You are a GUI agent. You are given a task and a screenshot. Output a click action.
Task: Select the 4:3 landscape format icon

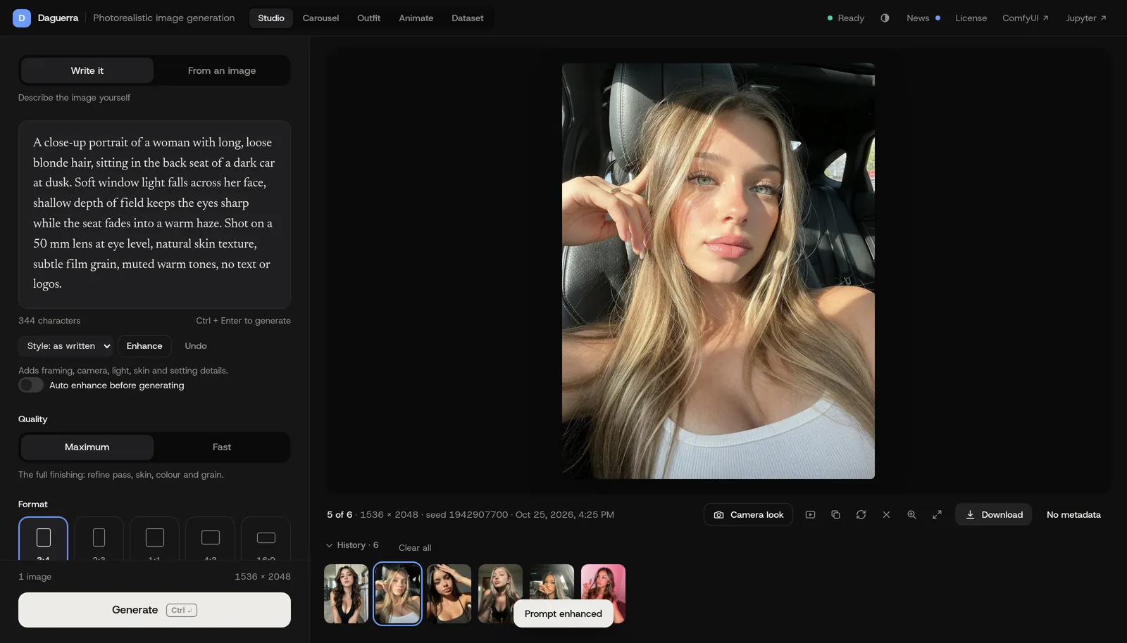210,539
